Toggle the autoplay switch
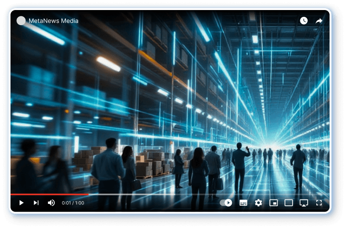Viewport: 346px width, 229px height. 226,203
